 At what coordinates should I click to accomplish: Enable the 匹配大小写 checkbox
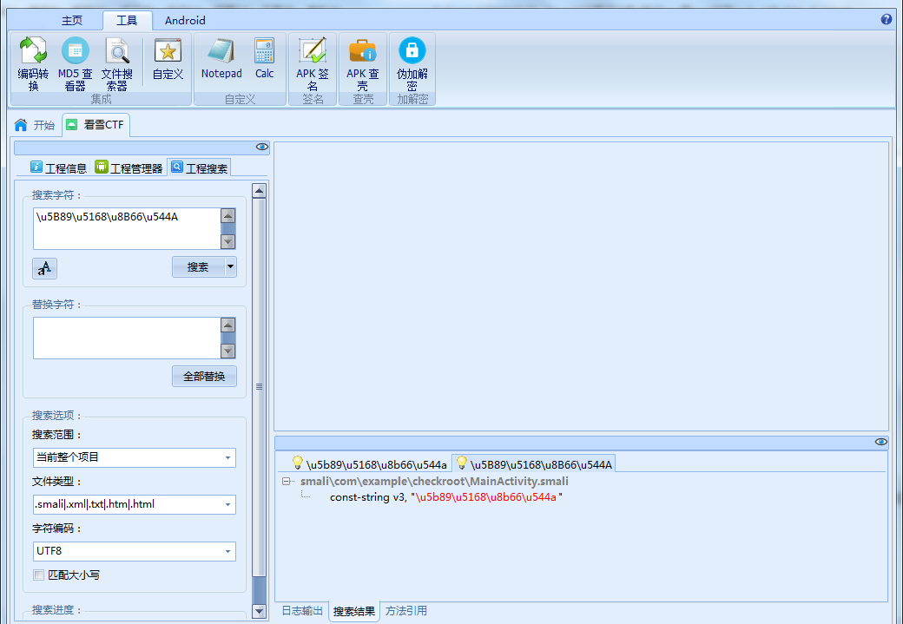pos(38,575)
